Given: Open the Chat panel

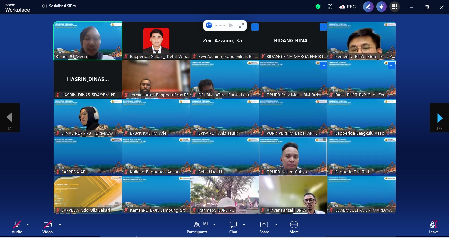Looking at the screenshot, I should pos(233,227).
